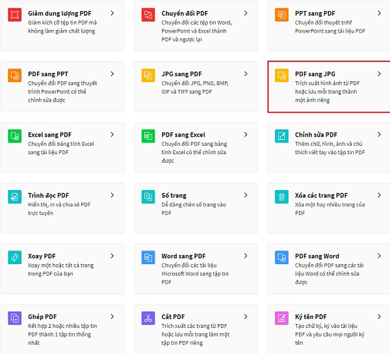Open the Xoay PDF title
The width and height of the screenshot is (390, 354).
coord(42,256)
